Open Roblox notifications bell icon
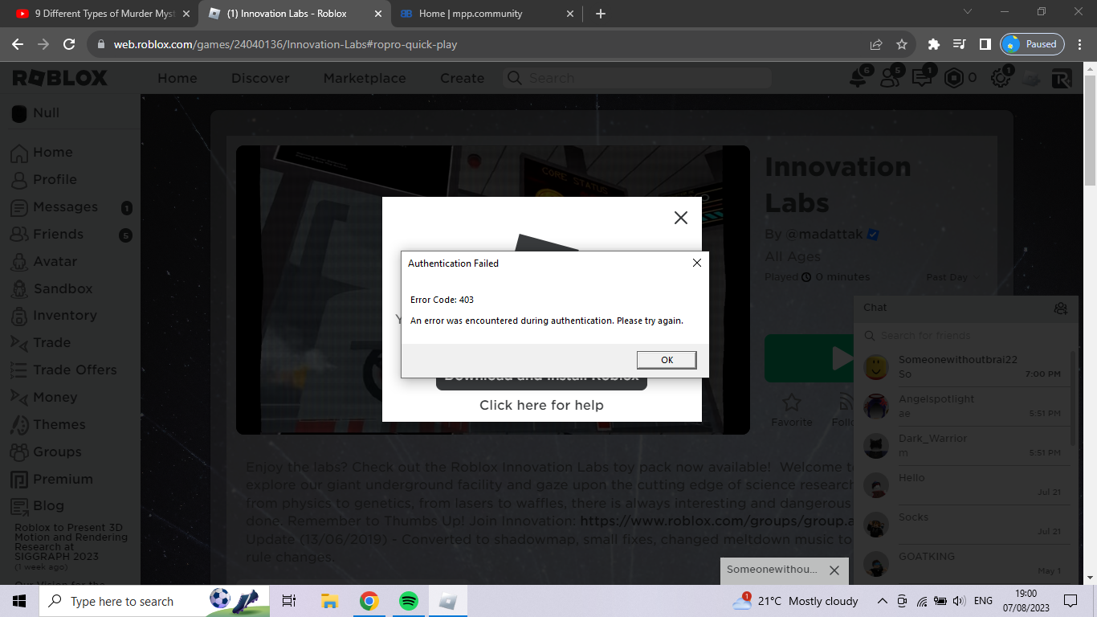The image size is (1097, 617). 858,77
